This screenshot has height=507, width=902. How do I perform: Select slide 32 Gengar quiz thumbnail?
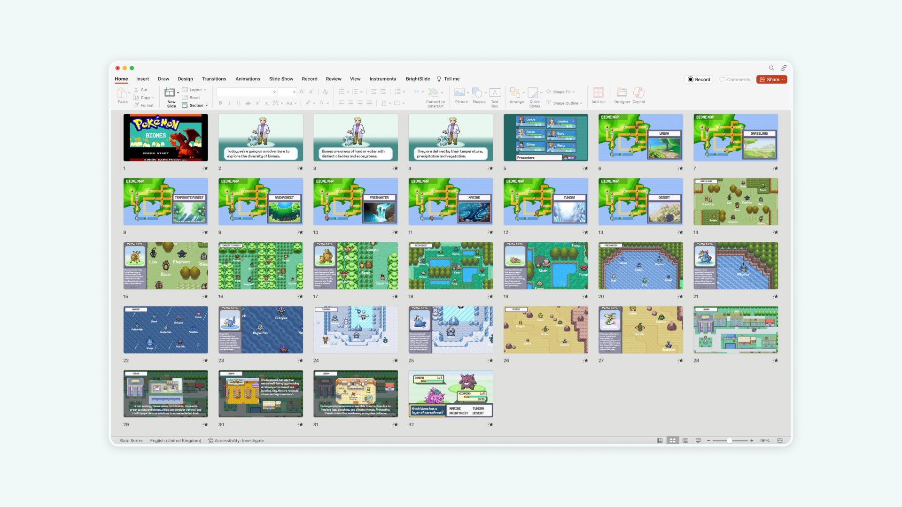(x=451, y=394)
